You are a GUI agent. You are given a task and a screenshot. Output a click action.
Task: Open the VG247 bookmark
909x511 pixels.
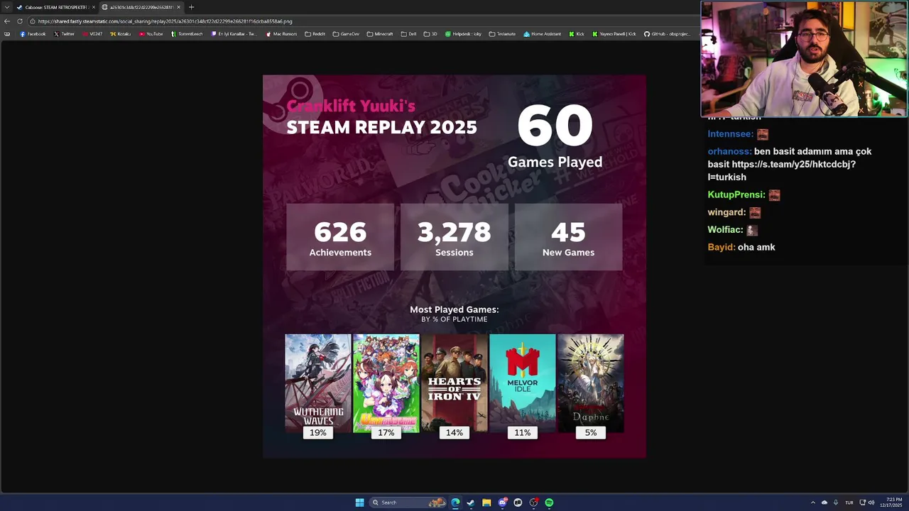tap(92, 34)
